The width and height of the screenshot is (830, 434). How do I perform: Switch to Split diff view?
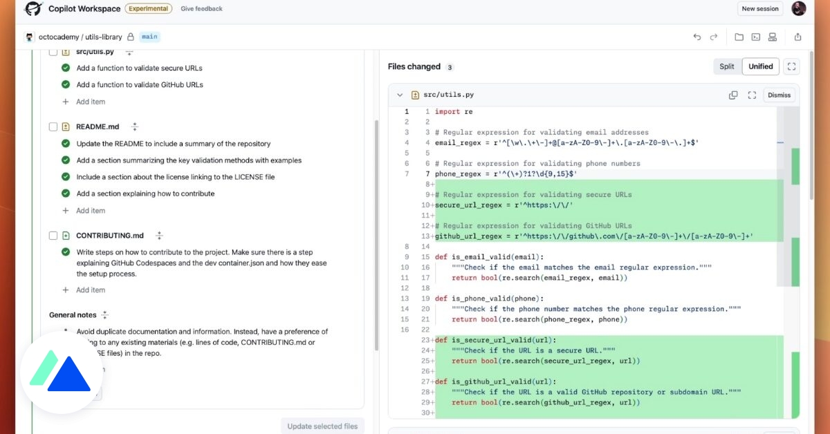pyautogui.click(x=726, y=66)
